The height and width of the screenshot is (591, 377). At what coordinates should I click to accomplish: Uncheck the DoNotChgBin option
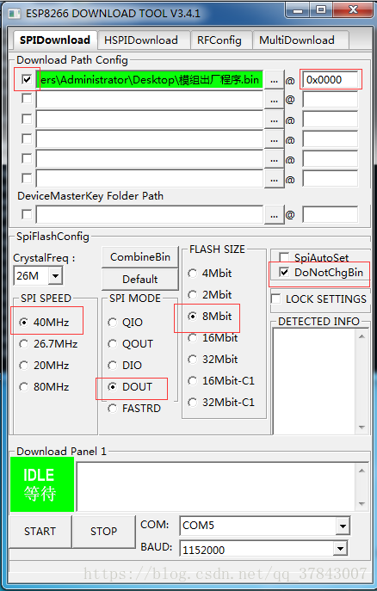pos(284,272)
